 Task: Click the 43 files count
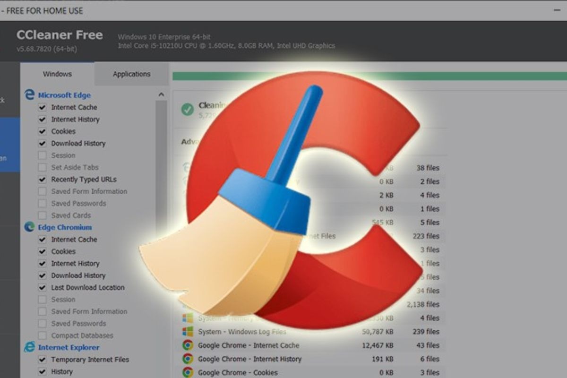(x=428, y=345)
